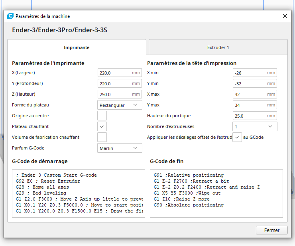Viewport: 295px width, 246px height.
Task: Uncheck the Plateau chauffant checkbox
Action: click(102, 126)
